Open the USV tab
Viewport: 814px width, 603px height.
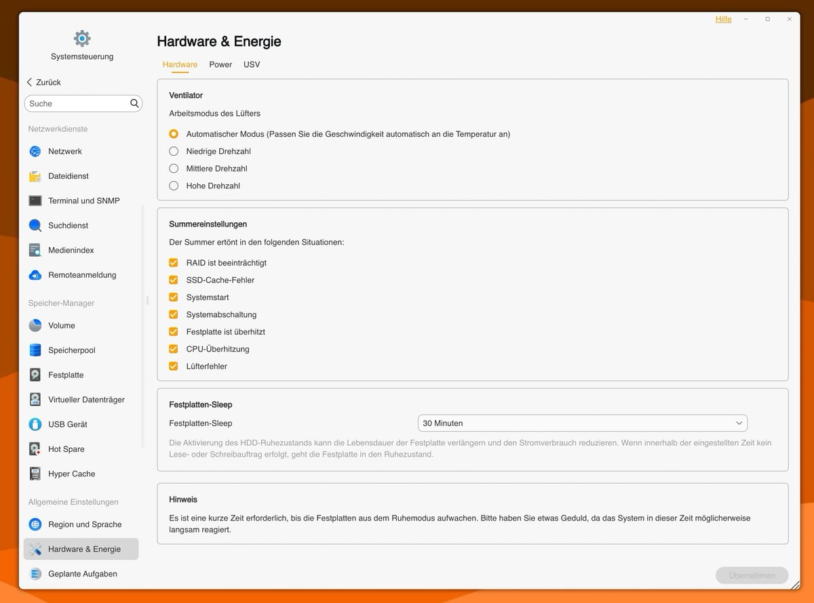pyautogui.click(x=252, y=64)
